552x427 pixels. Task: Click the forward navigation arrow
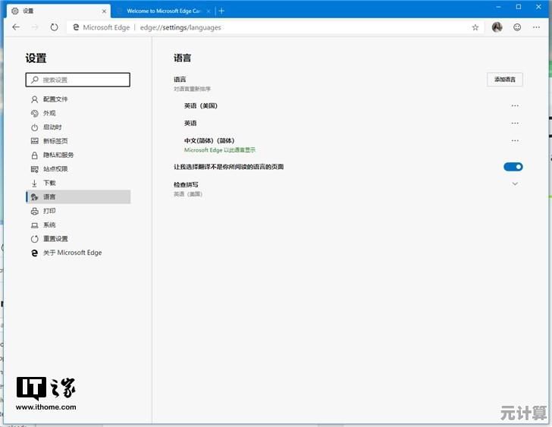(35, 27)
